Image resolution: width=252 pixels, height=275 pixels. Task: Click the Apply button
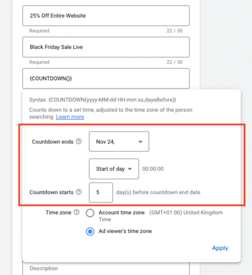(x=220, y=248)
